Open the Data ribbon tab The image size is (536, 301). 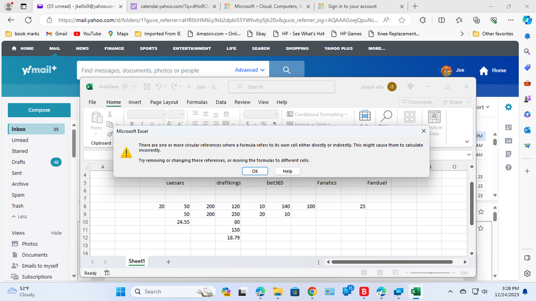tap(221, 102)
